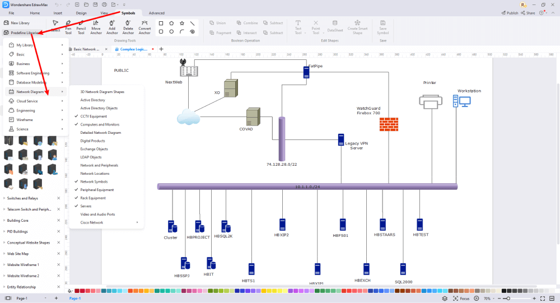Pick the square rectangle shape tool

pyautogui.click(x=161, y=23)
